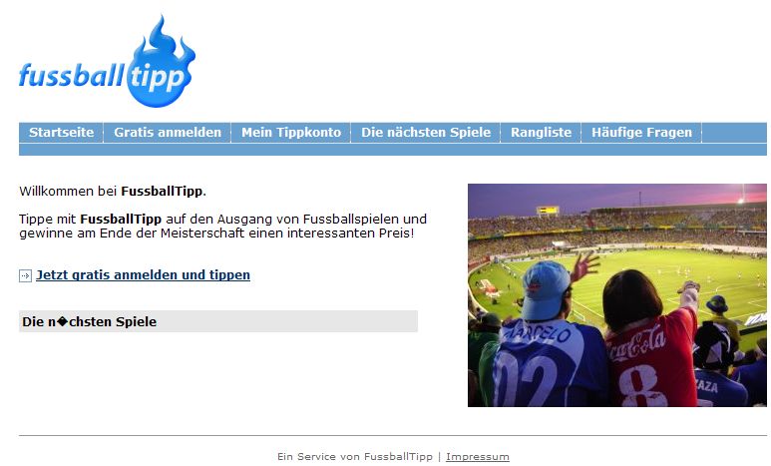Follow the Jetzt gratis anmelden und tippen link

(x=143, y=274)
